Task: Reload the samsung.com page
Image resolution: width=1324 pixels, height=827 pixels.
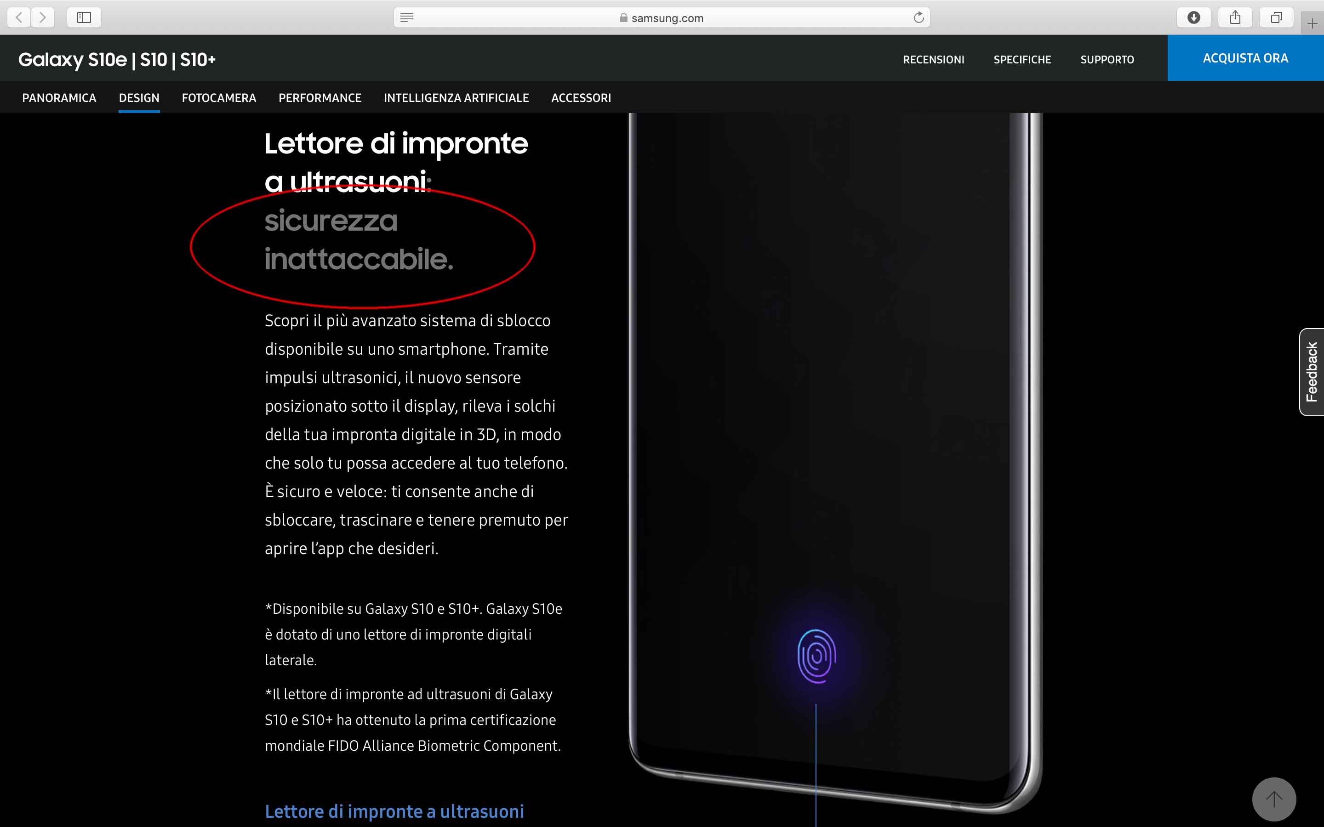Action: (x=919, y=17)
